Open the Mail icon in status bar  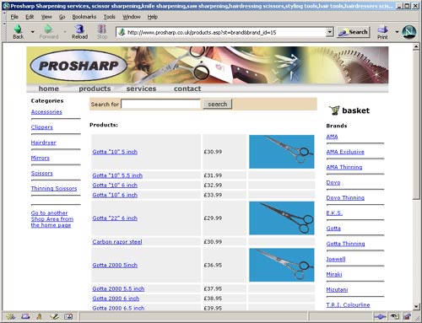25,317
